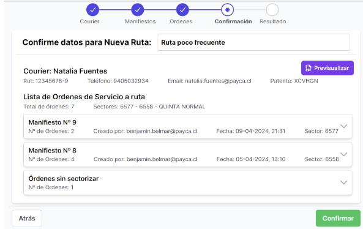Open the Previsualizar preview button
This screenshot has width=363, height=229.
(x=327, y=68)
